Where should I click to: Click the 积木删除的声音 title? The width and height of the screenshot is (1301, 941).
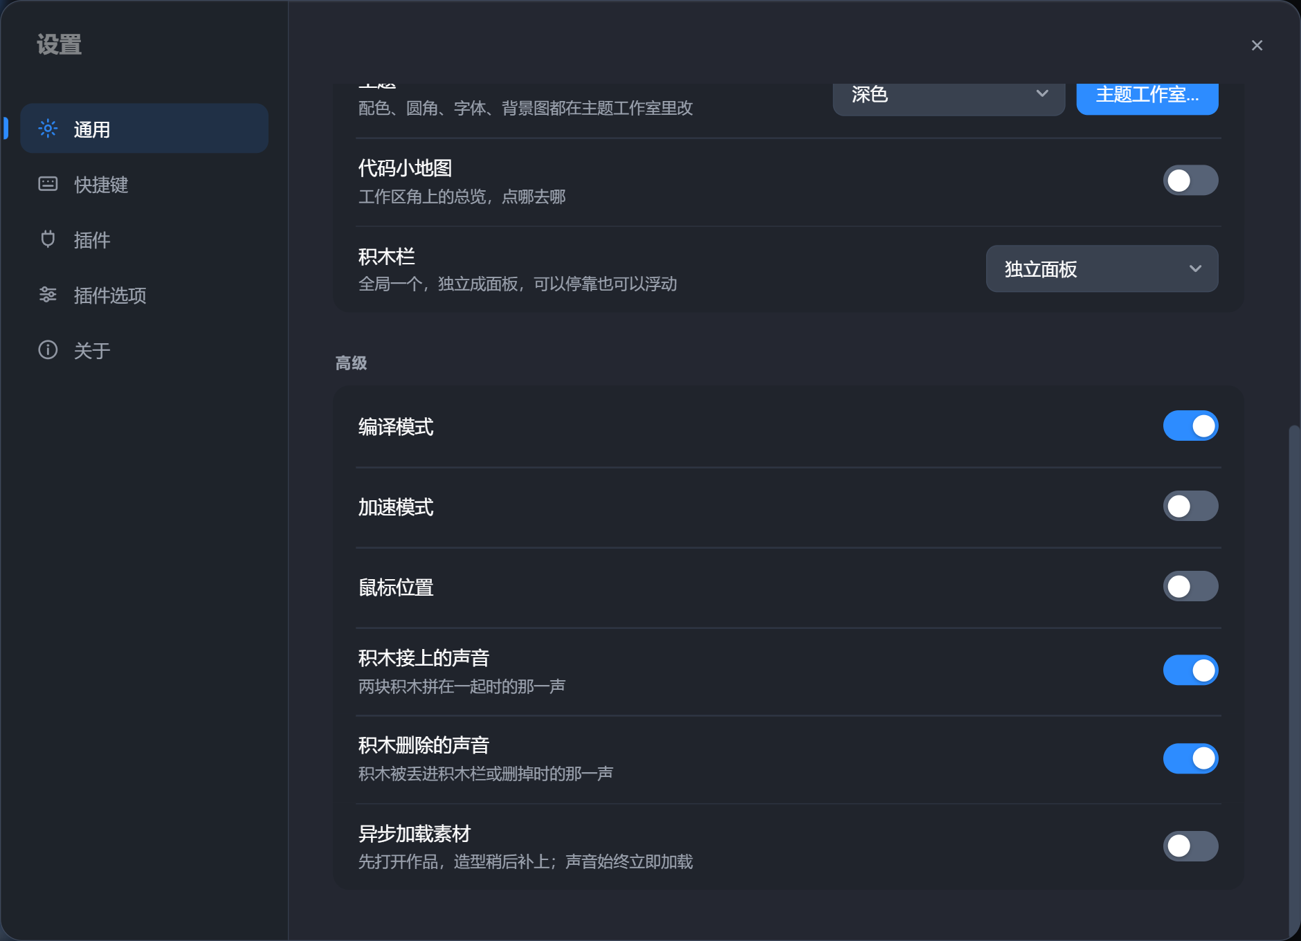coord(424,745)
